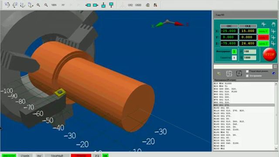279x157 pixels.
Task: Click the axis-cross icon above the zero buttons
Action: coord(263,24)
